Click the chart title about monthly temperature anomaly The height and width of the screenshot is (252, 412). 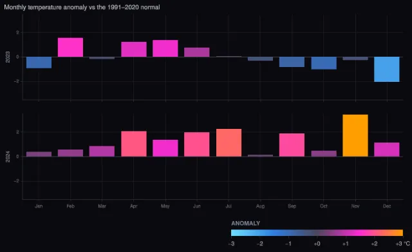coord(82,7)
